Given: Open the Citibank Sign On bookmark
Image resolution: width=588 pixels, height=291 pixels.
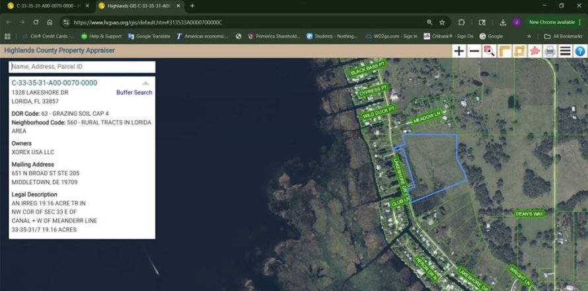Looking at the screenshot, I should (449, 36).
